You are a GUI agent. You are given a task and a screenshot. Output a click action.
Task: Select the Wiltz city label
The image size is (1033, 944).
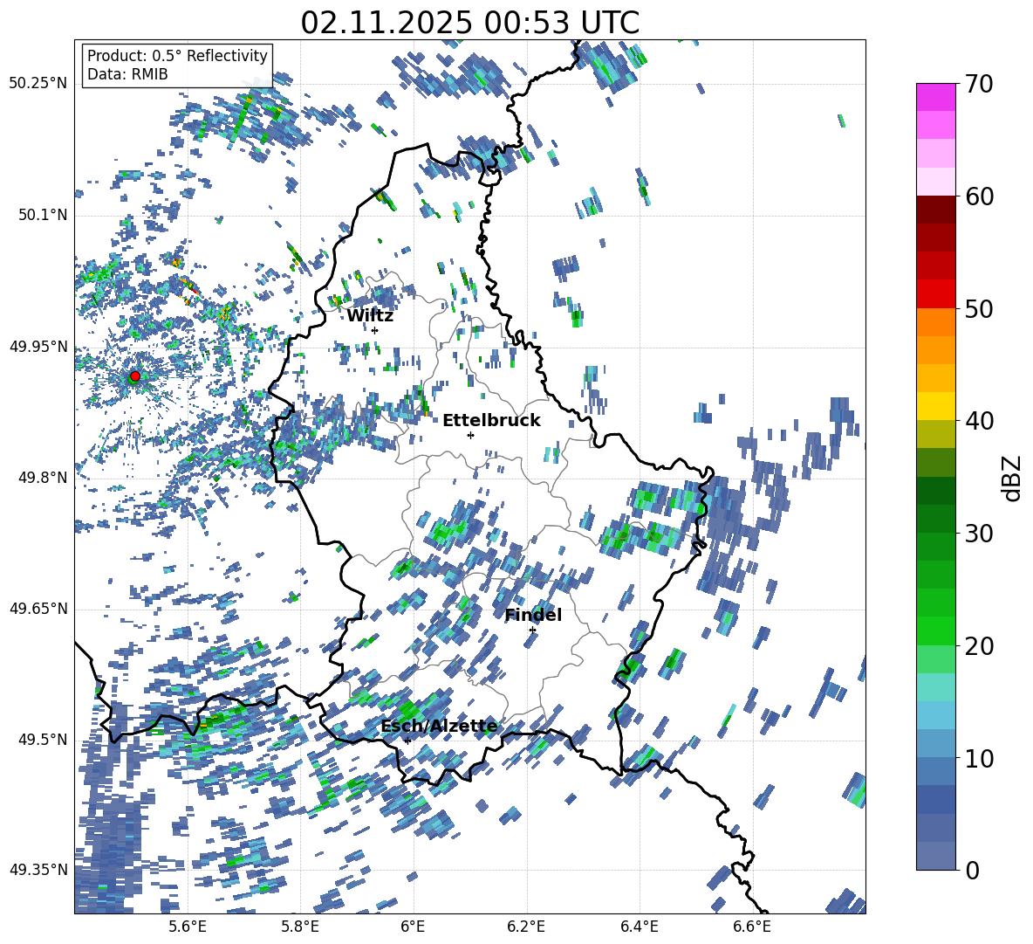click(370, 316)
